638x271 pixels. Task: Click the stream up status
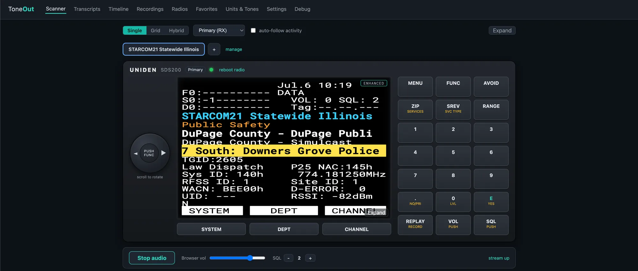pyautogui.click(x=499, y=258)
